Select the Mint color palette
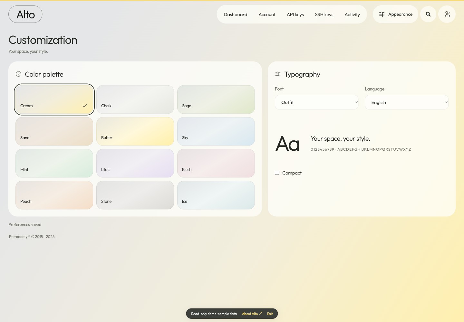464x322 pixels. point(54,163)
